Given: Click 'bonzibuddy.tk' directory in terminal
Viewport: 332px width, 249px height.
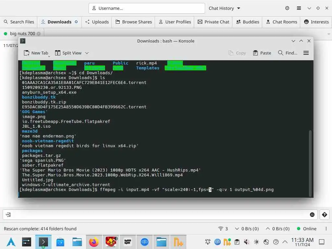Looking at the screenshot, I should (x=39, y=97).
